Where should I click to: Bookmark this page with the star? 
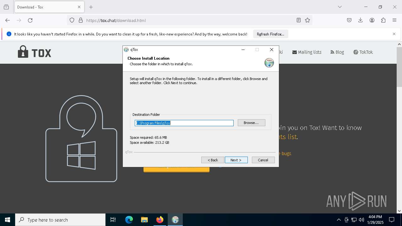point(307,20)
